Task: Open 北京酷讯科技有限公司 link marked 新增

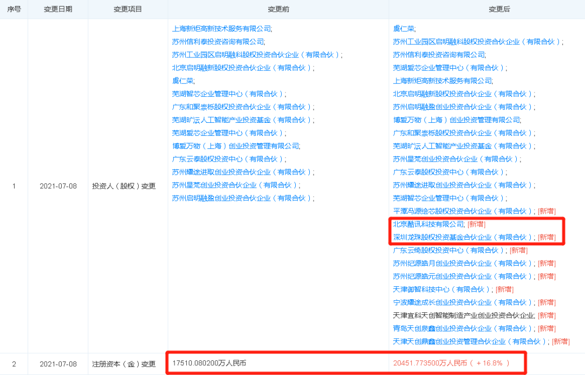Action: tap(428, 224)
